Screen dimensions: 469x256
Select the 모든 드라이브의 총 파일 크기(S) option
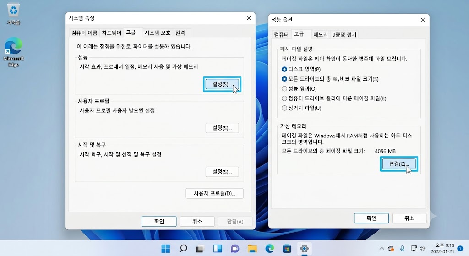click(x=284, y=79)
